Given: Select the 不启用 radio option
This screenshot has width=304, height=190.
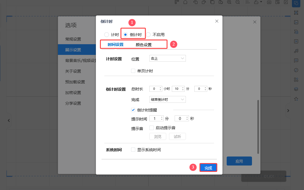Looking at the screenshot, I should [x=148, y=35].
